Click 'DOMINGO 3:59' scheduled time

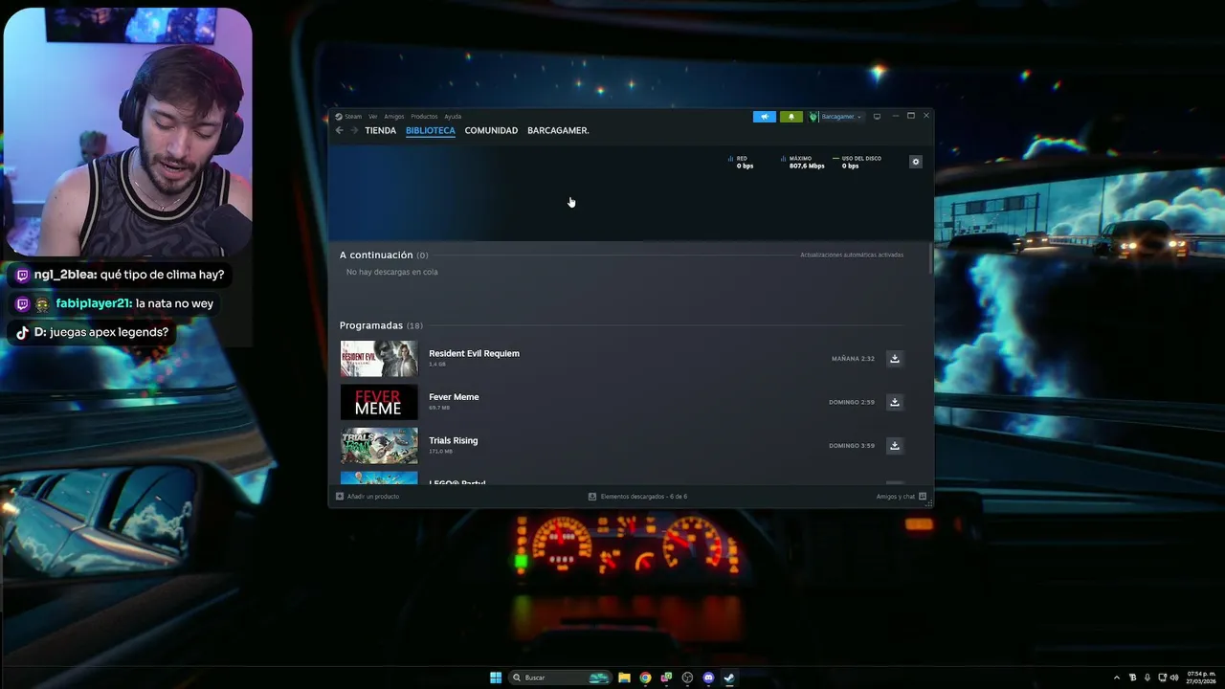[852, 446]
